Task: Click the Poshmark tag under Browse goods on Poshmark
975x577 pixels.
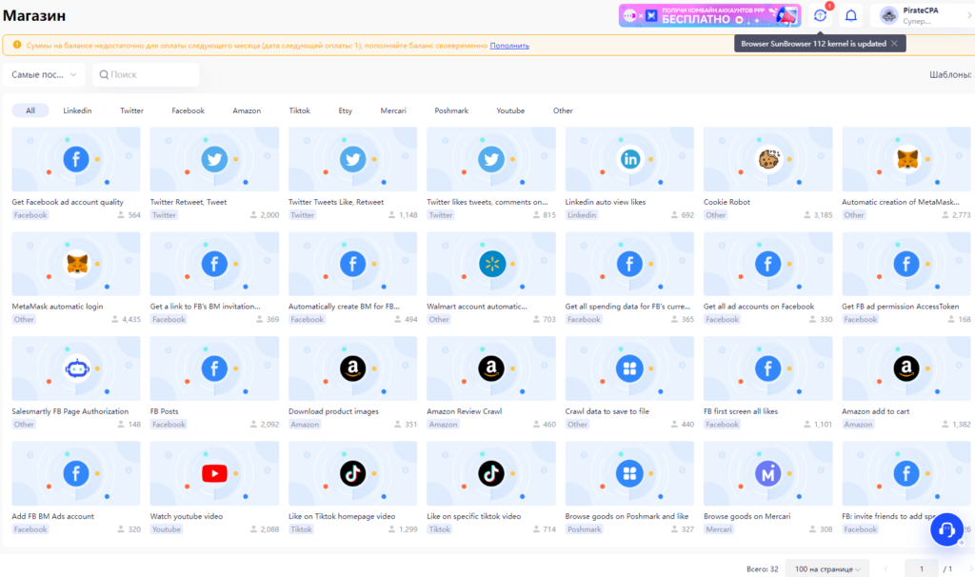Action: pyautogui.click(x=585, y=529)
